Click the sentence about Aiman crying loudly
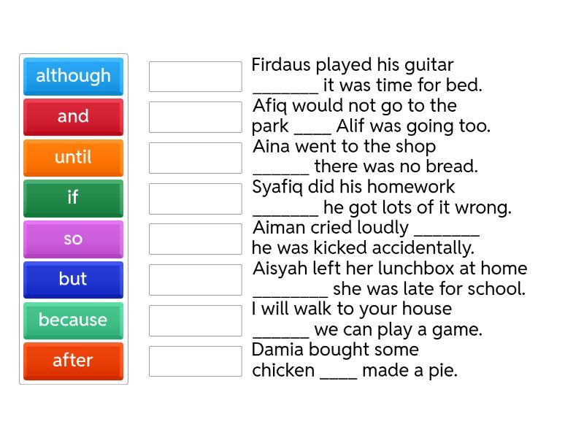The height and width of the screenshot is (438, 584). 365,238
